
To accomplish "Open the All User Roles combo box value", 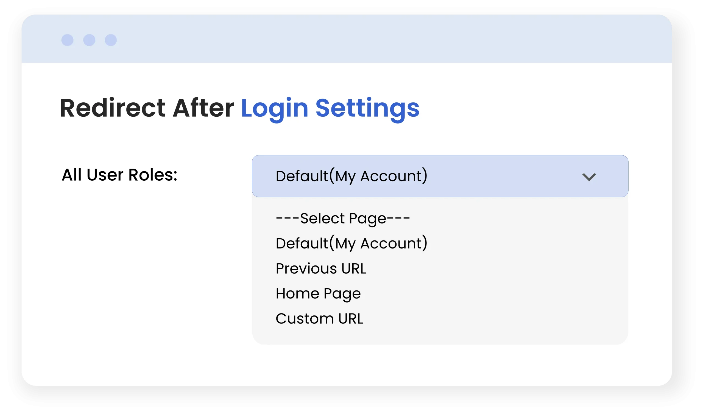I will (x=351, y=176).
